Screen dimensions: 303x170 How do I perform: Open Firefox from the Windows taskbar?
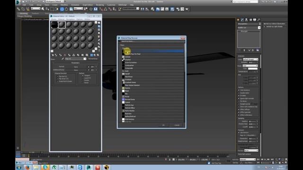27,167
